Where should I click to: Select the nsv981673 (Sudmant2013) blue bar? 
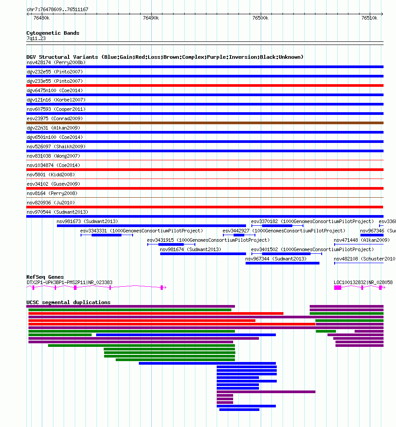pyautogui.click(x=151, y=226)
